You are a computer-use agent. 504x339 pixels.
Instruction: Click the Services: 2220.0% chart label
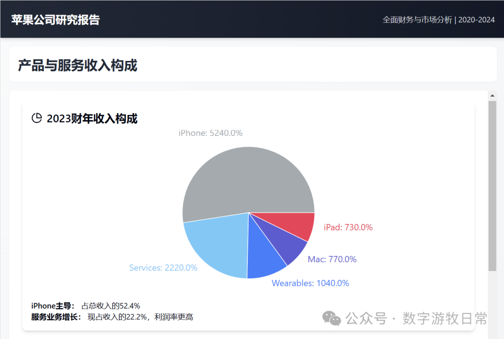(163, 268)
